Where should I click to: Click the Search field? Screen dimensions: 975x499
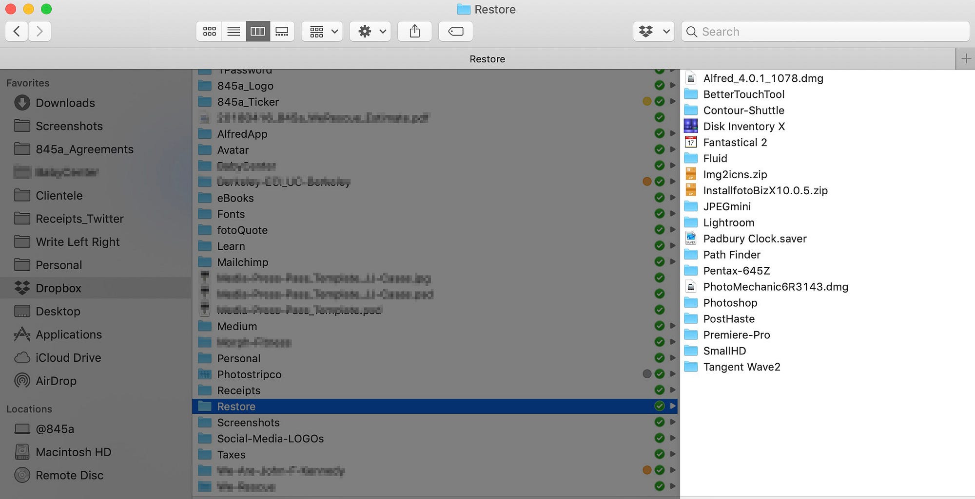point(825,32)
